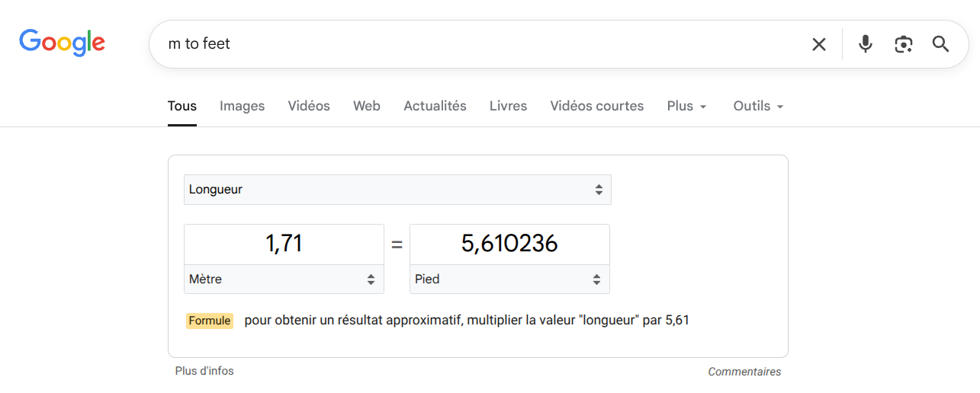
Task: Clear the search box text
Action: 818,44
